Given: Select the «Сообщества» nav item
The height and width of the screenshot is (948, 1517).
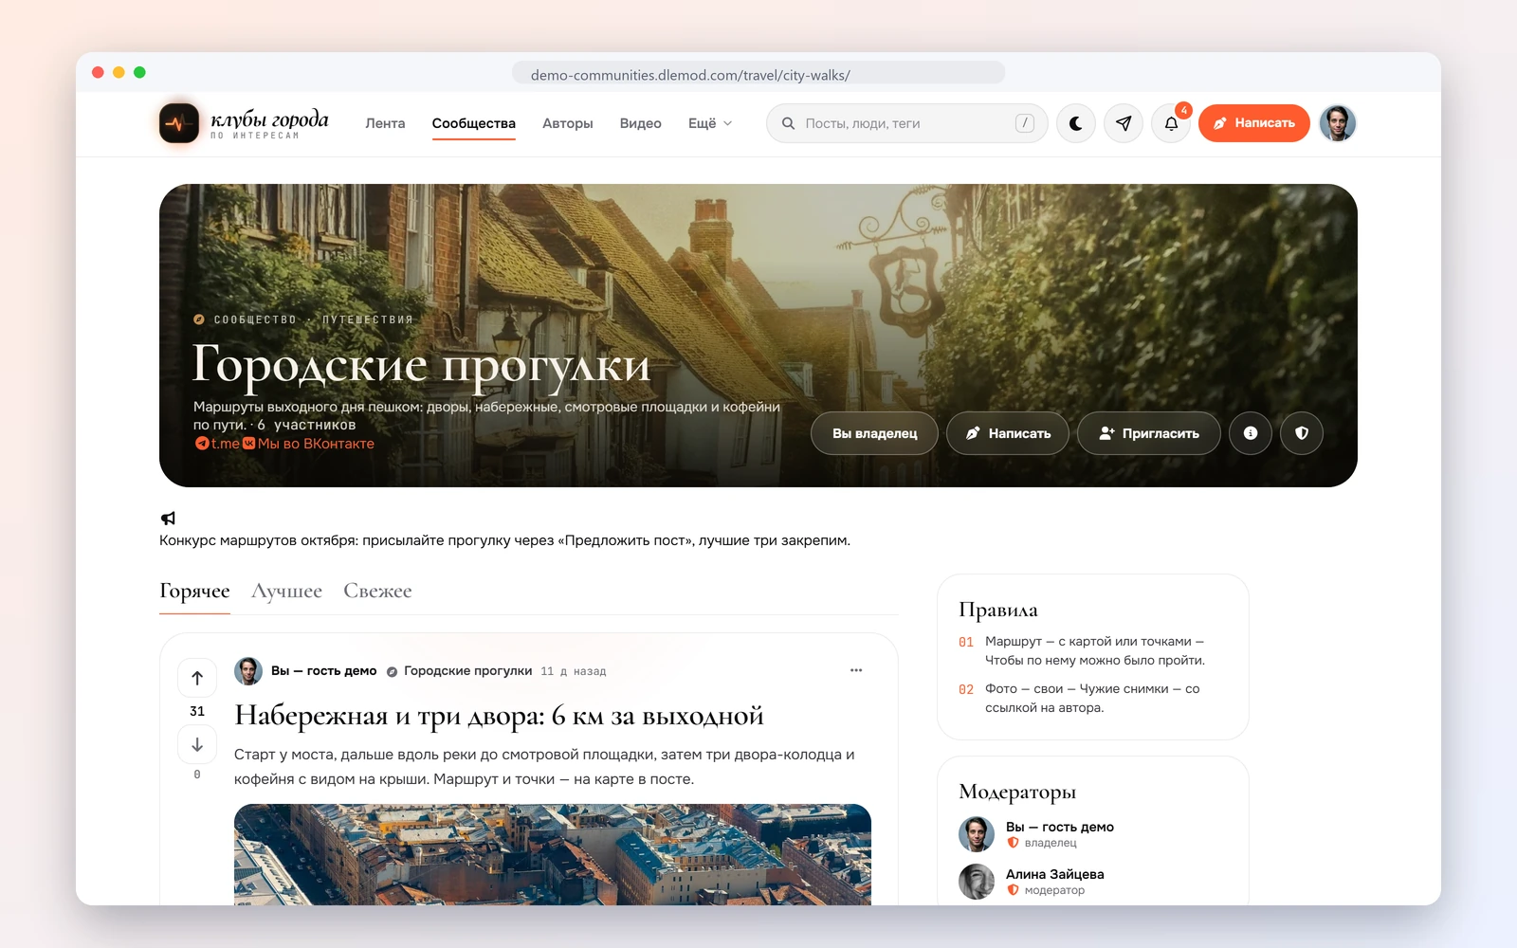Looking at the screenshot, I should 474,123.
